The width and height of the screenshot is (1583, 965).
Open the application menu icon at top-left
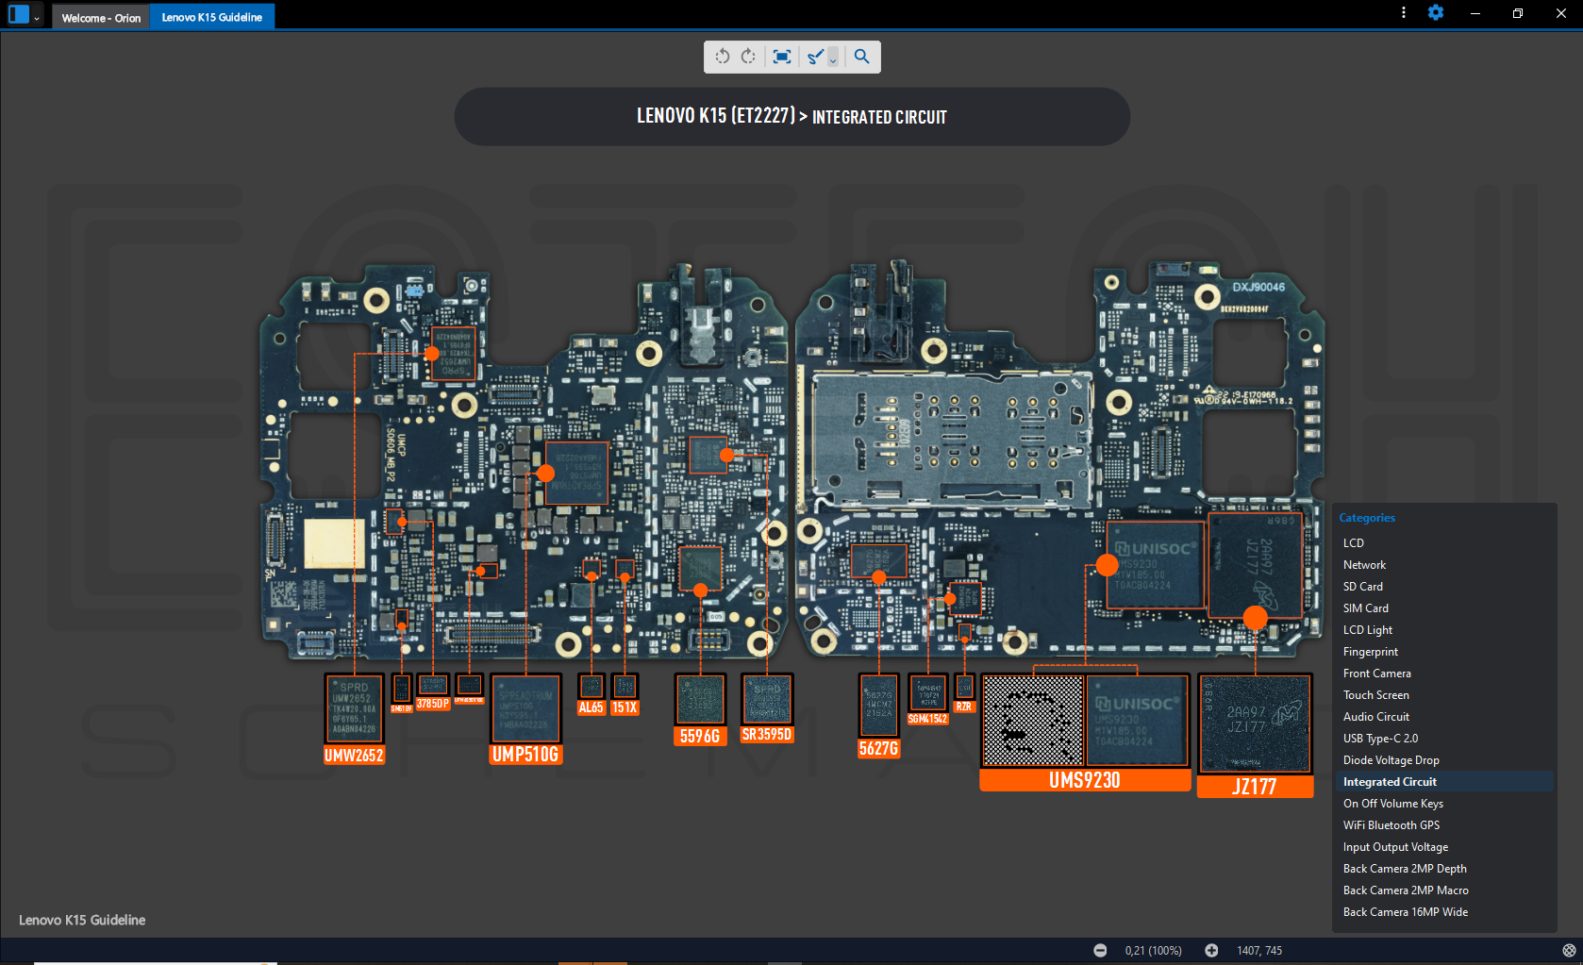19,15
